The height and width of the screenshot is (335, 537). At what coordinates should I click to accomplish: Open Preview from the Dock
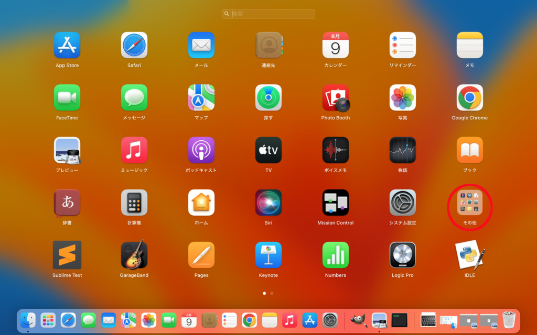[380, 320]
